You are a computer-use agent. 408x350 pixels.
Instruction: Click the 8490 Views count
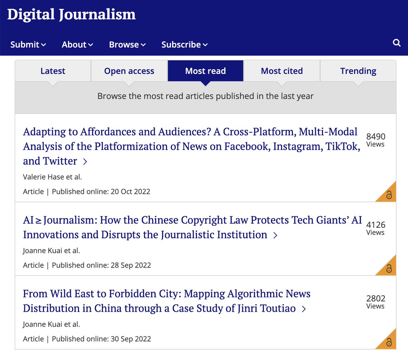tap(376, 140)
